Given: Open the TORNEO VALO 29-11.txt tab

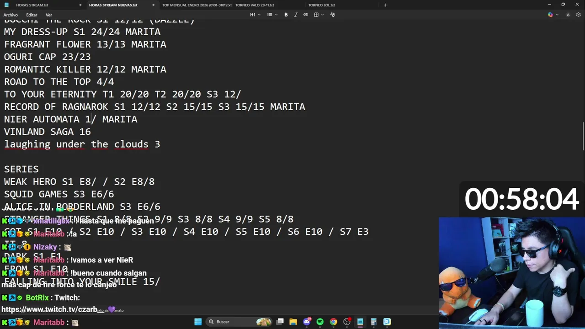Looking at the screenshot, I should tap(255, 5).
